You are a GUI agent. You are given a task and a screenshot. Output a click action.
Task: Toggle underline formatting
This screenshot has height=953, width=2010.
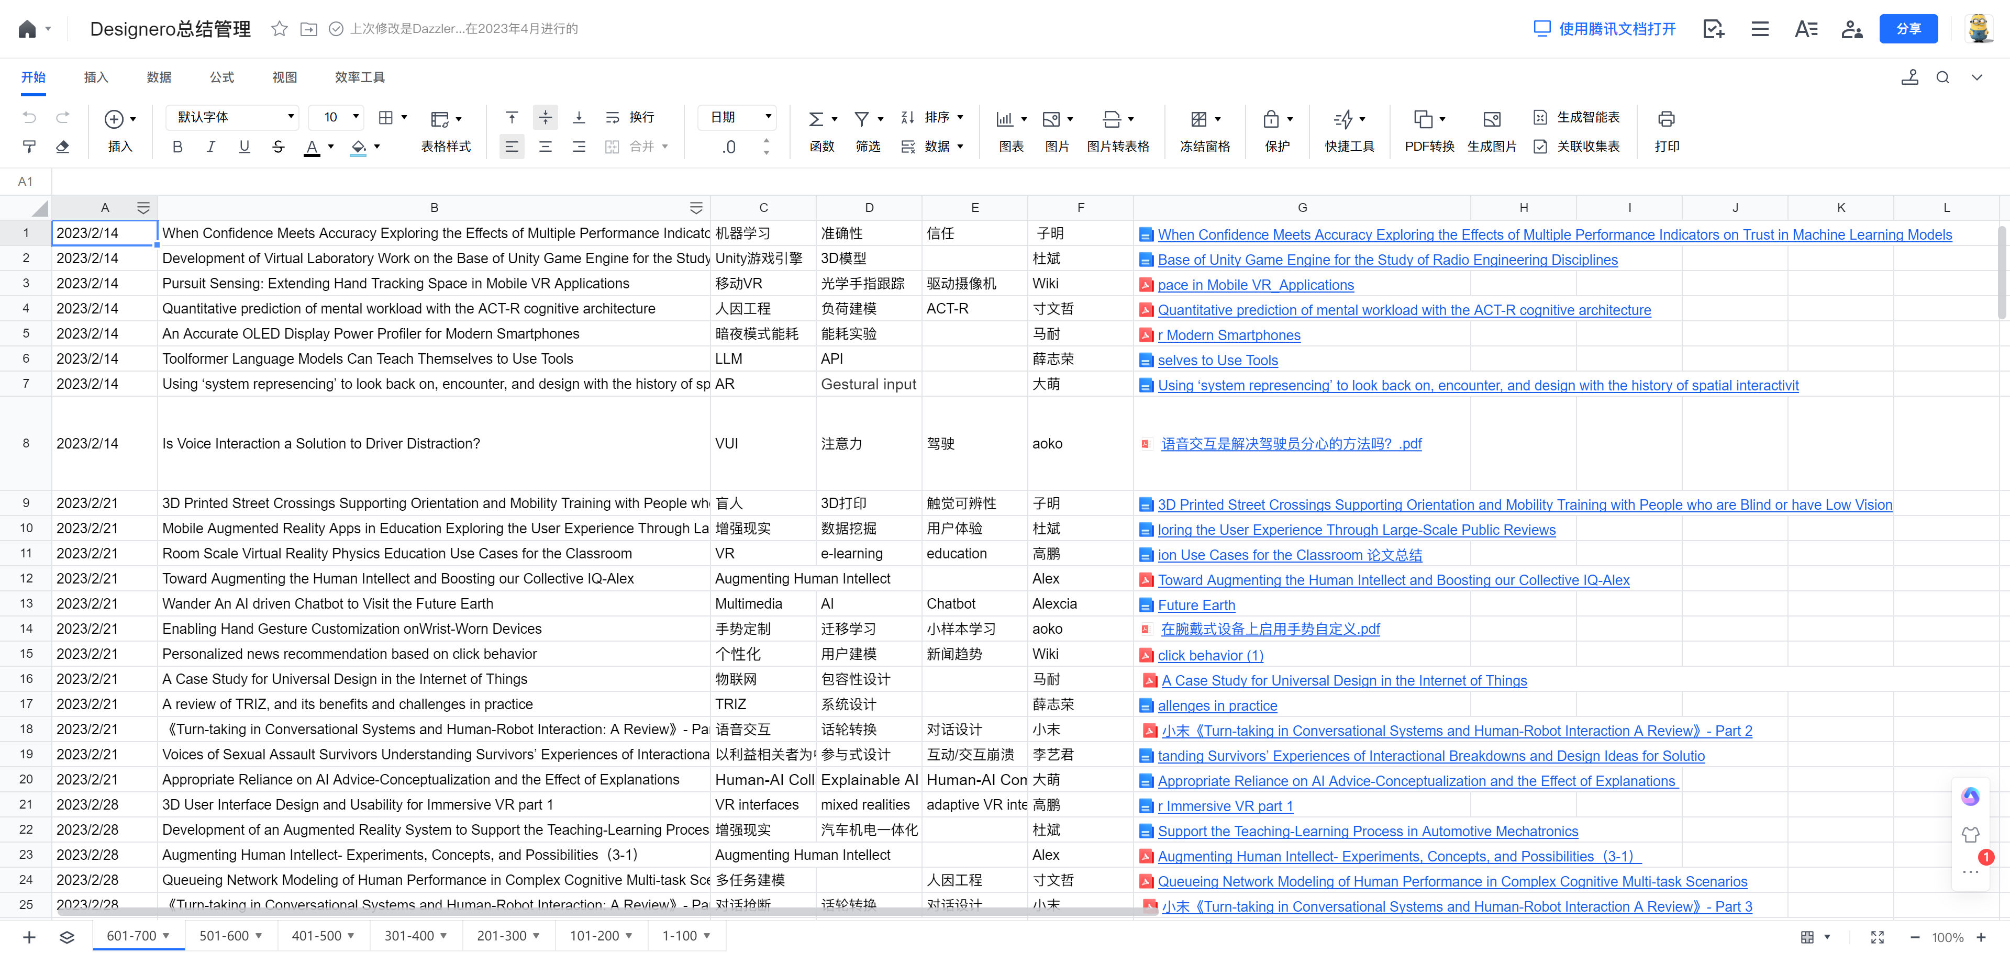click(x=244, y=147)
